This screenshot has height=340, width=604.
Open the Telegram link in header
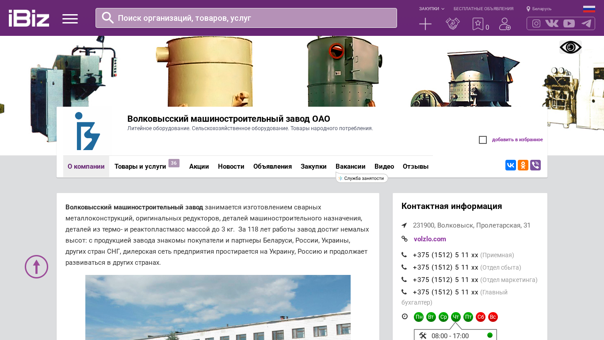click(586, 23)
